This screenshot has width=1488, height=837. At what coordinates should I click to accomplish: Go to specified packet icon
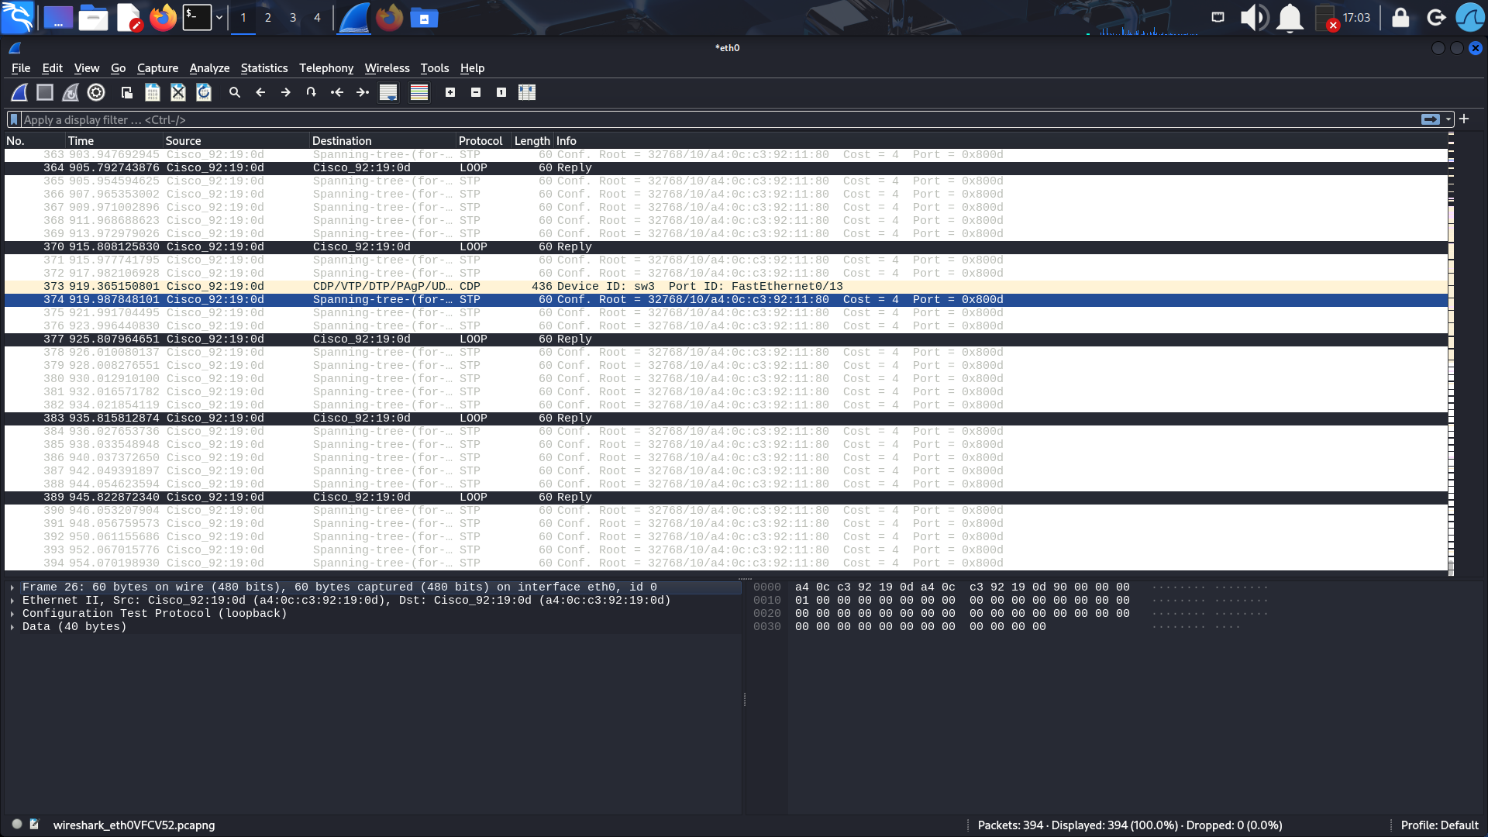[x=312, y=92]
